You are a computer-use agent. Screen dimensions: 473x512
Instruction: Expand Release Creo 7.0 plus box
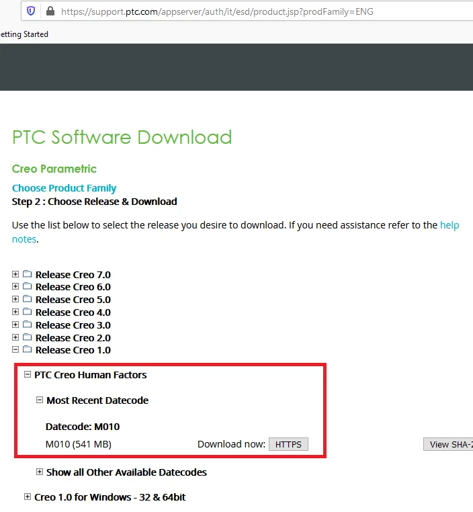[15, 274]
